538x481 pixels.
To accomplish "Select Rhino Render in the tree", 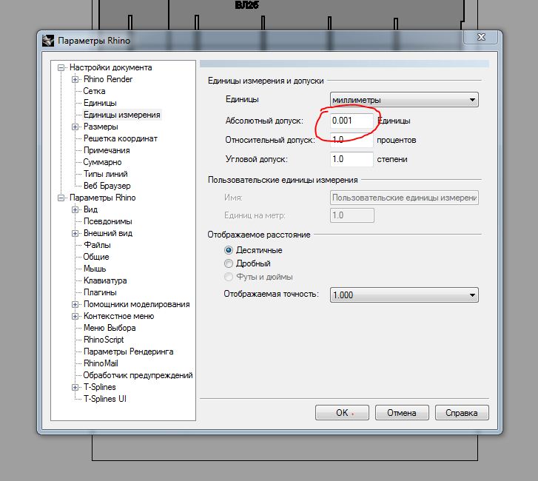I will click(x=108, y=79).
